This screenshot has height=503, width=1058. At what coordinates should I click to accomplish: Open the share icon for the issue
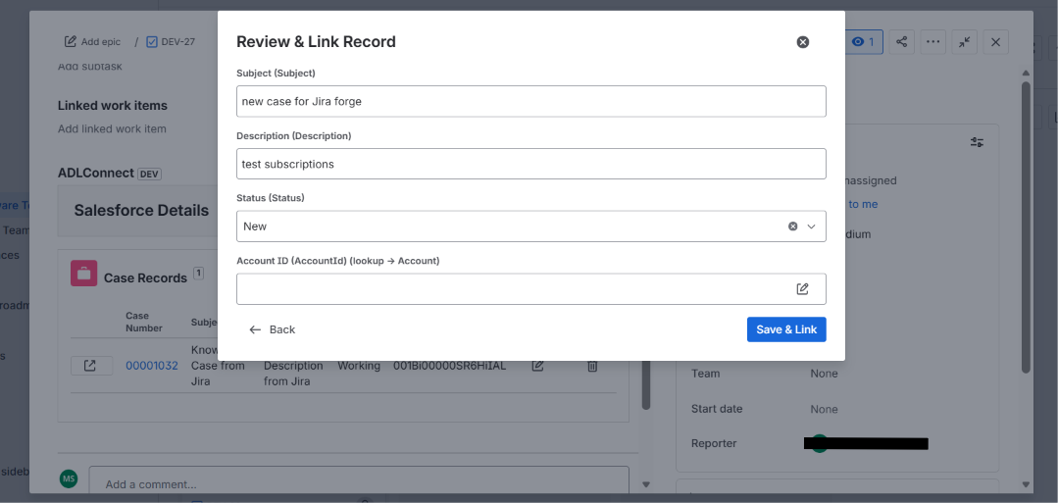pos(901,42)
